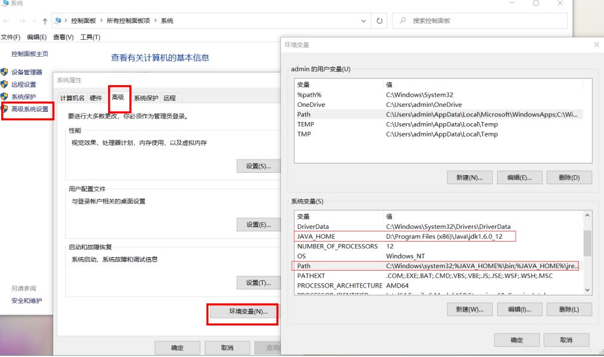This screenshot has height=357, width=604.
Task: Click Edit (编辑E) for user variables
Action: 519,178
